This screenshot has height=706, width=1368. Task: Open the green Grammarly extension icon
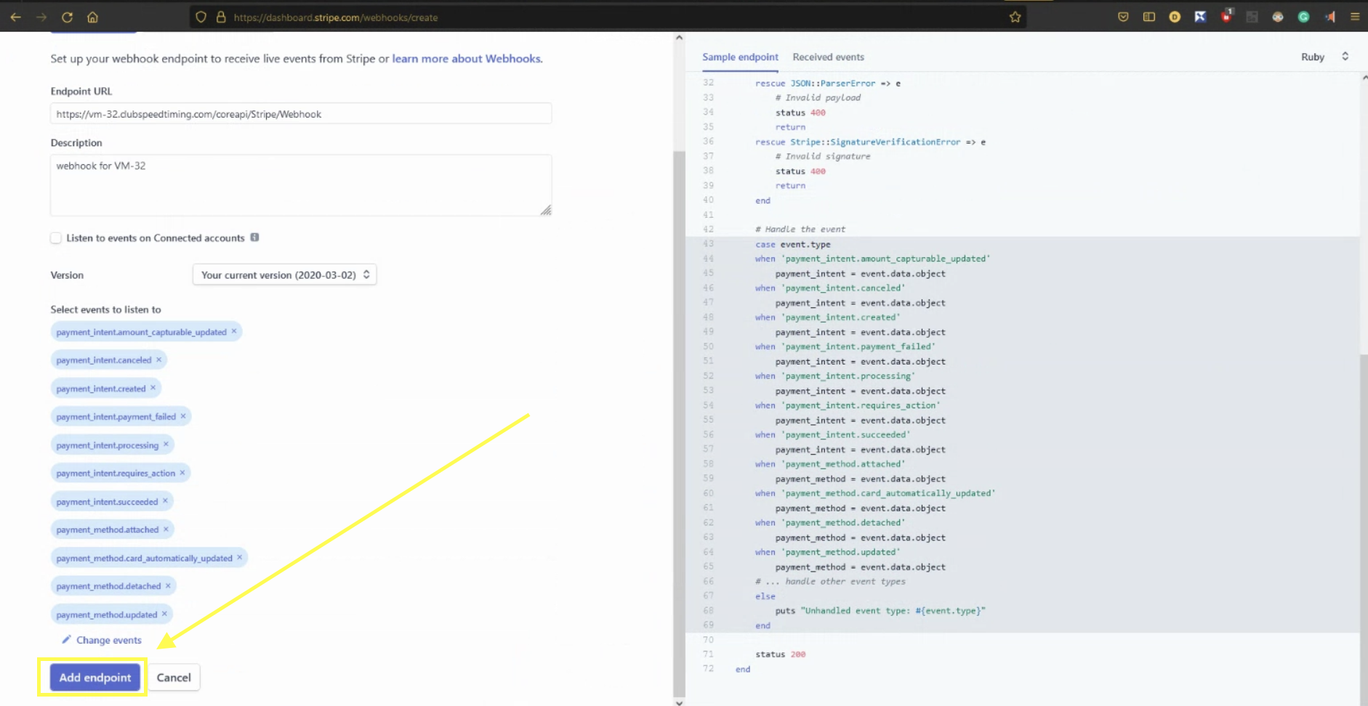click(1303, 17)
